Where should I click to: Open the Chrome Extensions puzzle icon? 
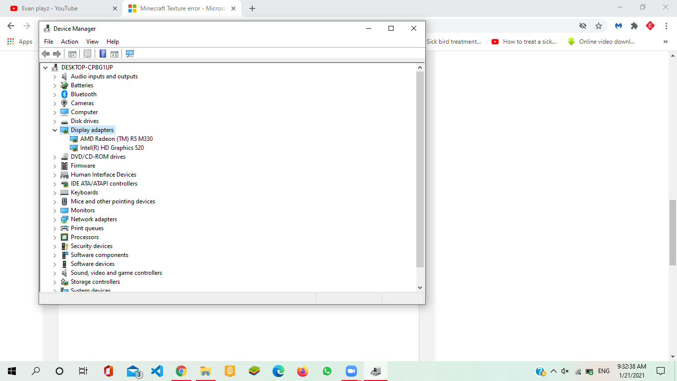click(634, 26)
